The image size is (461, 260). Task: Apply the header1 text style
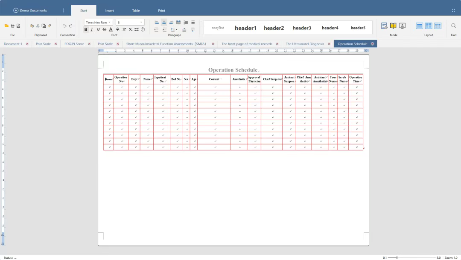(245, 28)
